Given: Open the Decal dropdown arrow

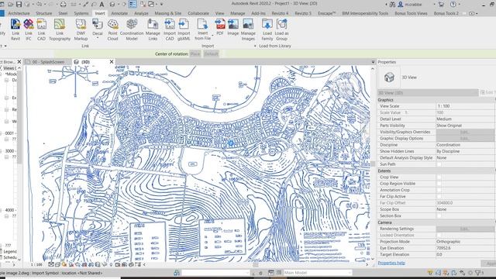Looking at the screenshot, I should pyautogui.click(x=98, y=38).
